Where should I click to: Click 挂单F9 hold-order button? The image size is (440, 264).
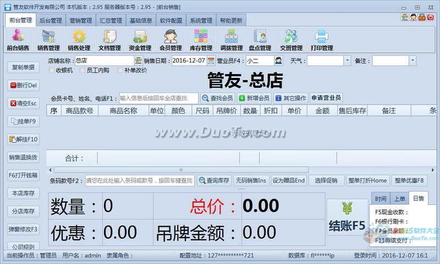tap(23, 121)
